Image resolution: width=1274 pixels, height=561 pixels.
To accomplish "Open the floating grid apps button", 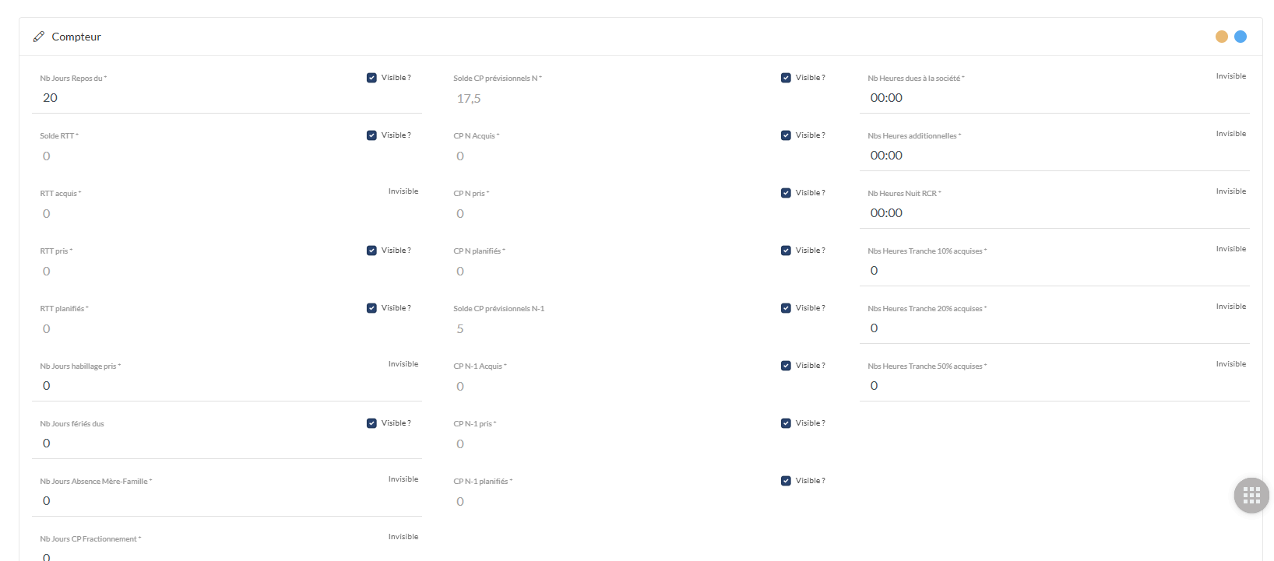I will click(1251, 496).
